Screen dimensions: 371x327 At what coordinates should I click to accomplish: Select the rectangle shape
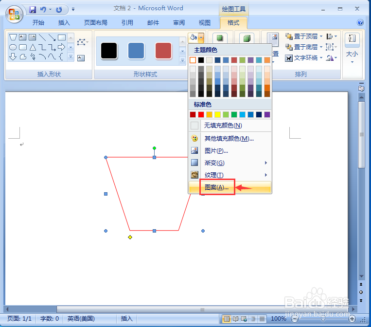pos(62,37)
